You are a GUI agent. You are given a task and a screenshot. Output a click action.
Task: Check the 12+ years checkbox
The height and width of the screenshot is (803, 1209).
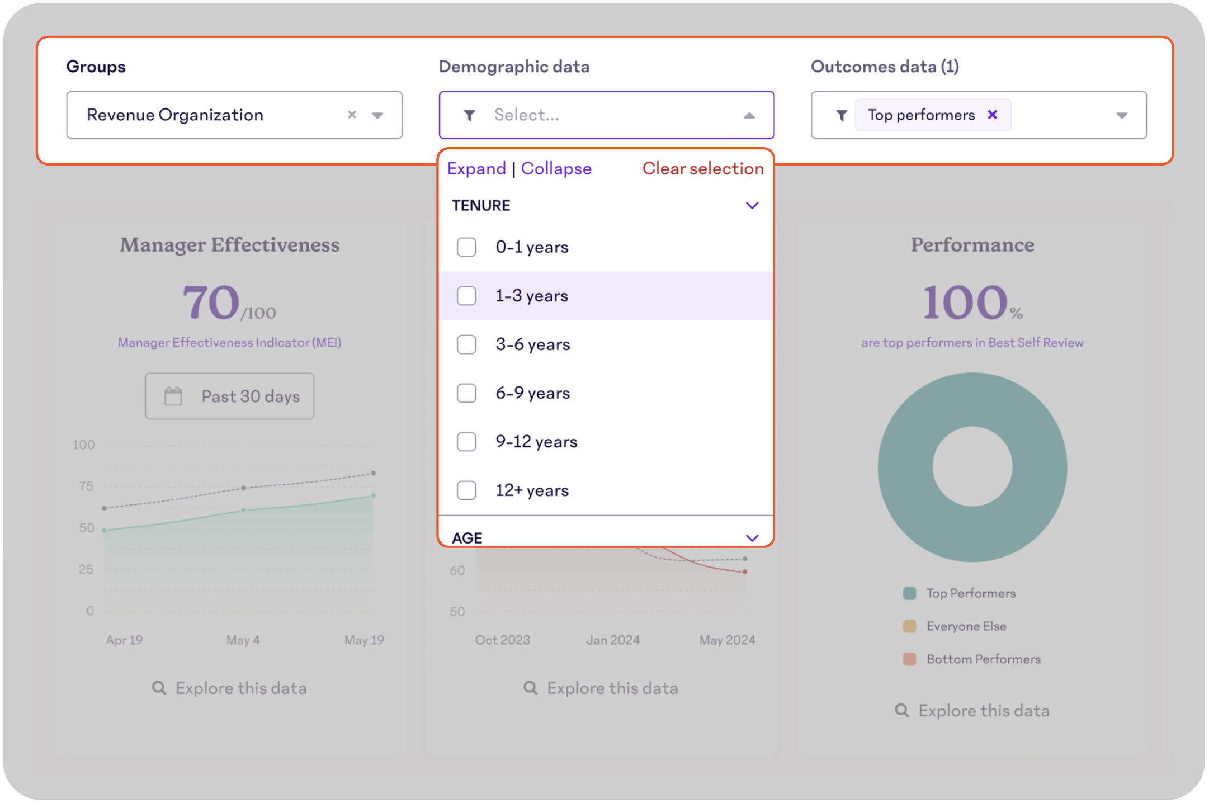[x=466, y=490]
